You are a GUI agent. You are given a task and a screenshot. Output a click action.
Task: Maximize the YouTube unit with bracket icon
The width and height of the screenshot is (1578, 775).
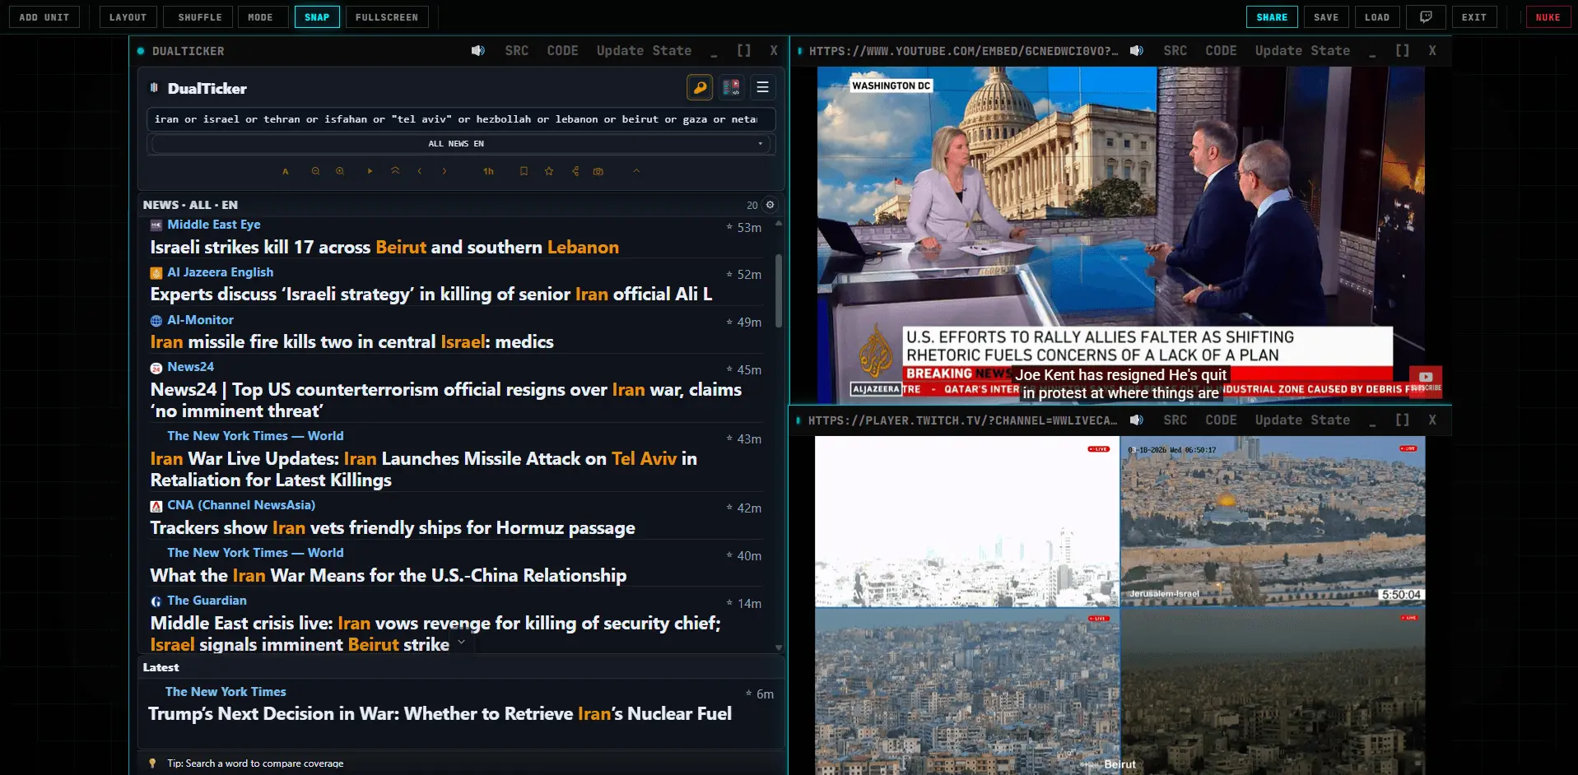tap(1403, 51)
